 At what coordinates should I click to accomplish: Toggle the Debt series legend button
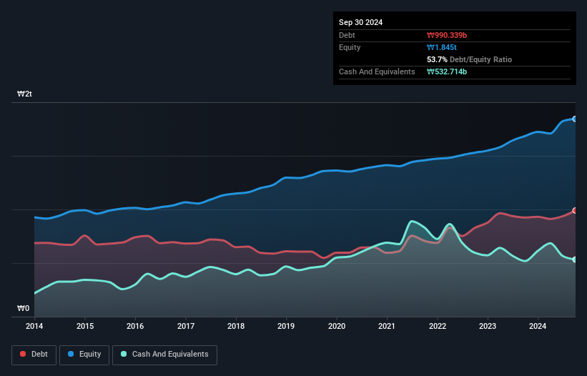click(x=34, y=355)
